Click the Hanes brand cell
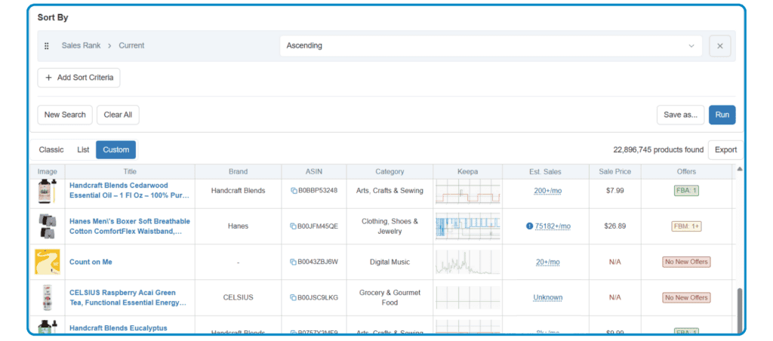773x341 pixels. pos(238,226)
